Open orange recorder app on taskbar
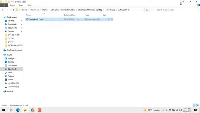The image size is (200, 113). tap(40, 110)
